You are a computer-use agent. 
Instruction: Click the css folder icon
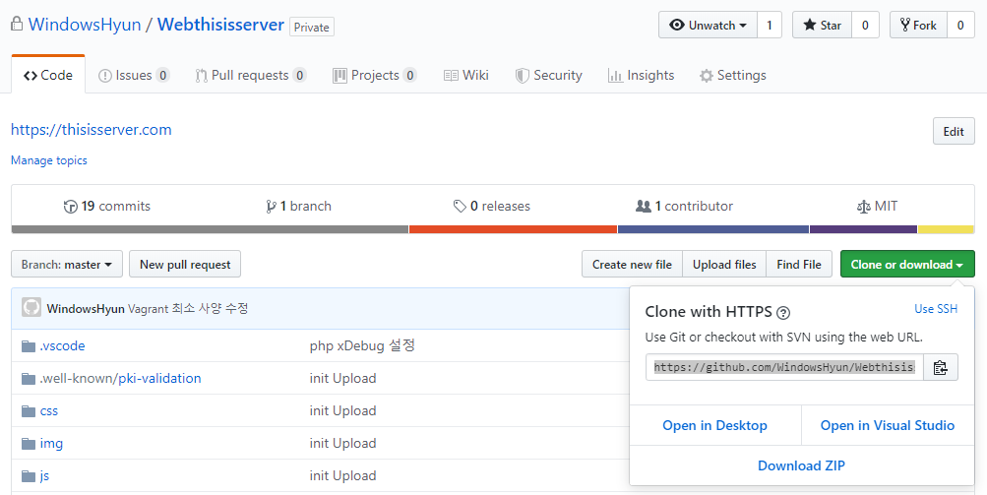click(29, 411)
